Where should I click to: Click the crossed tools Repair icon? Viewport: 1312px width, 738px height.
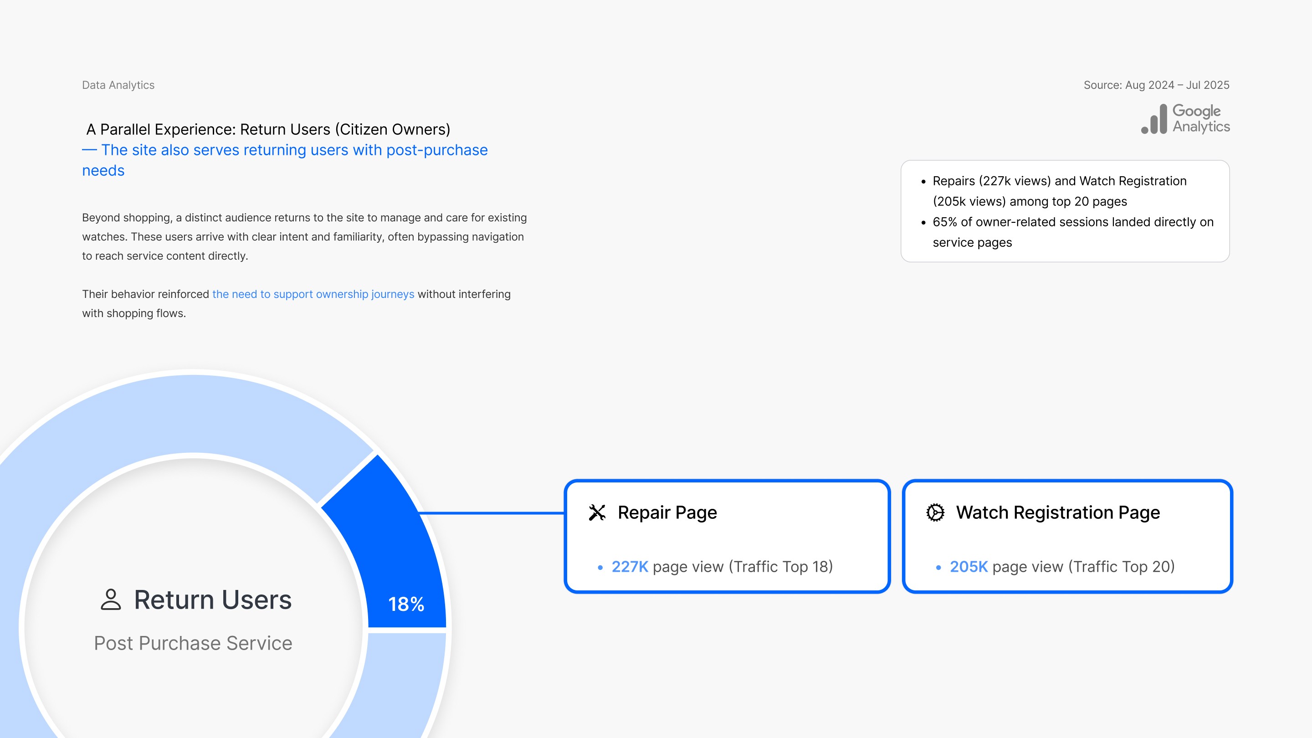tap(597, 512)
